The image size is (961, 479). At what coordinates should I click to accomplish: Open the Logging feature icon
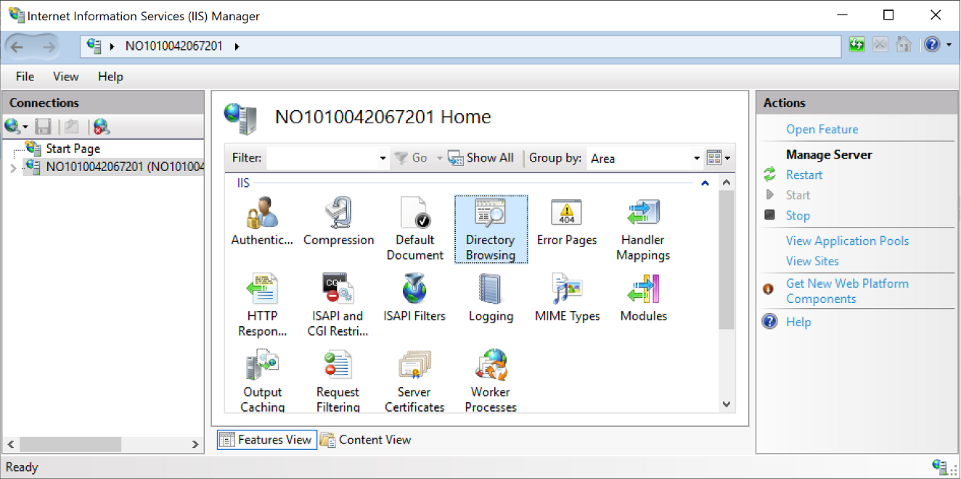(491, 290)
